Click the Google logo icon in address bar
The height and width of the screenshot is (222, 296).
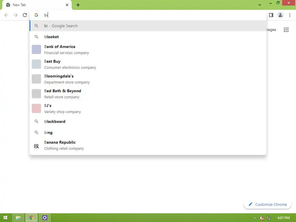[x=36, y=15]
